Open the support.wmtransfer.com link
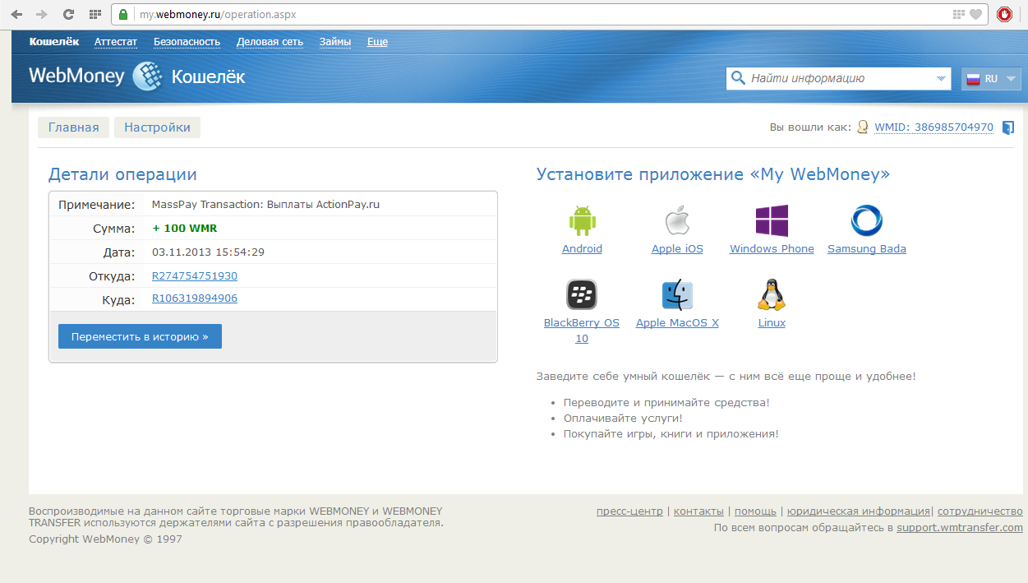This screenshot has width=1028, height=583. tap(960, 528)
